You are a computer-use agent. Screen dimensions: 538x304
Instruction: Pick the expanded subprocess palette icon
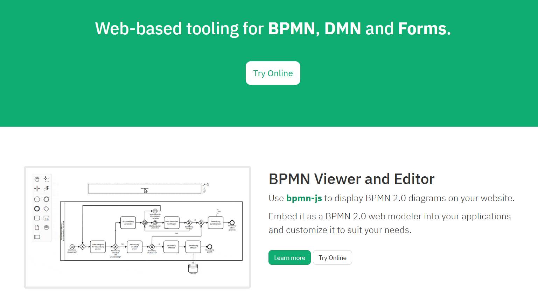point(46,218)
